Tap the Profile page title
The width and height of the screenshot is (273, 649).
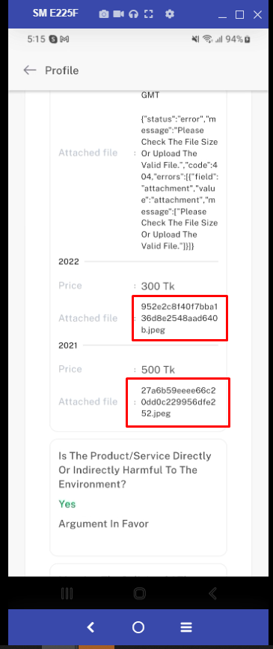click(62, 71)
